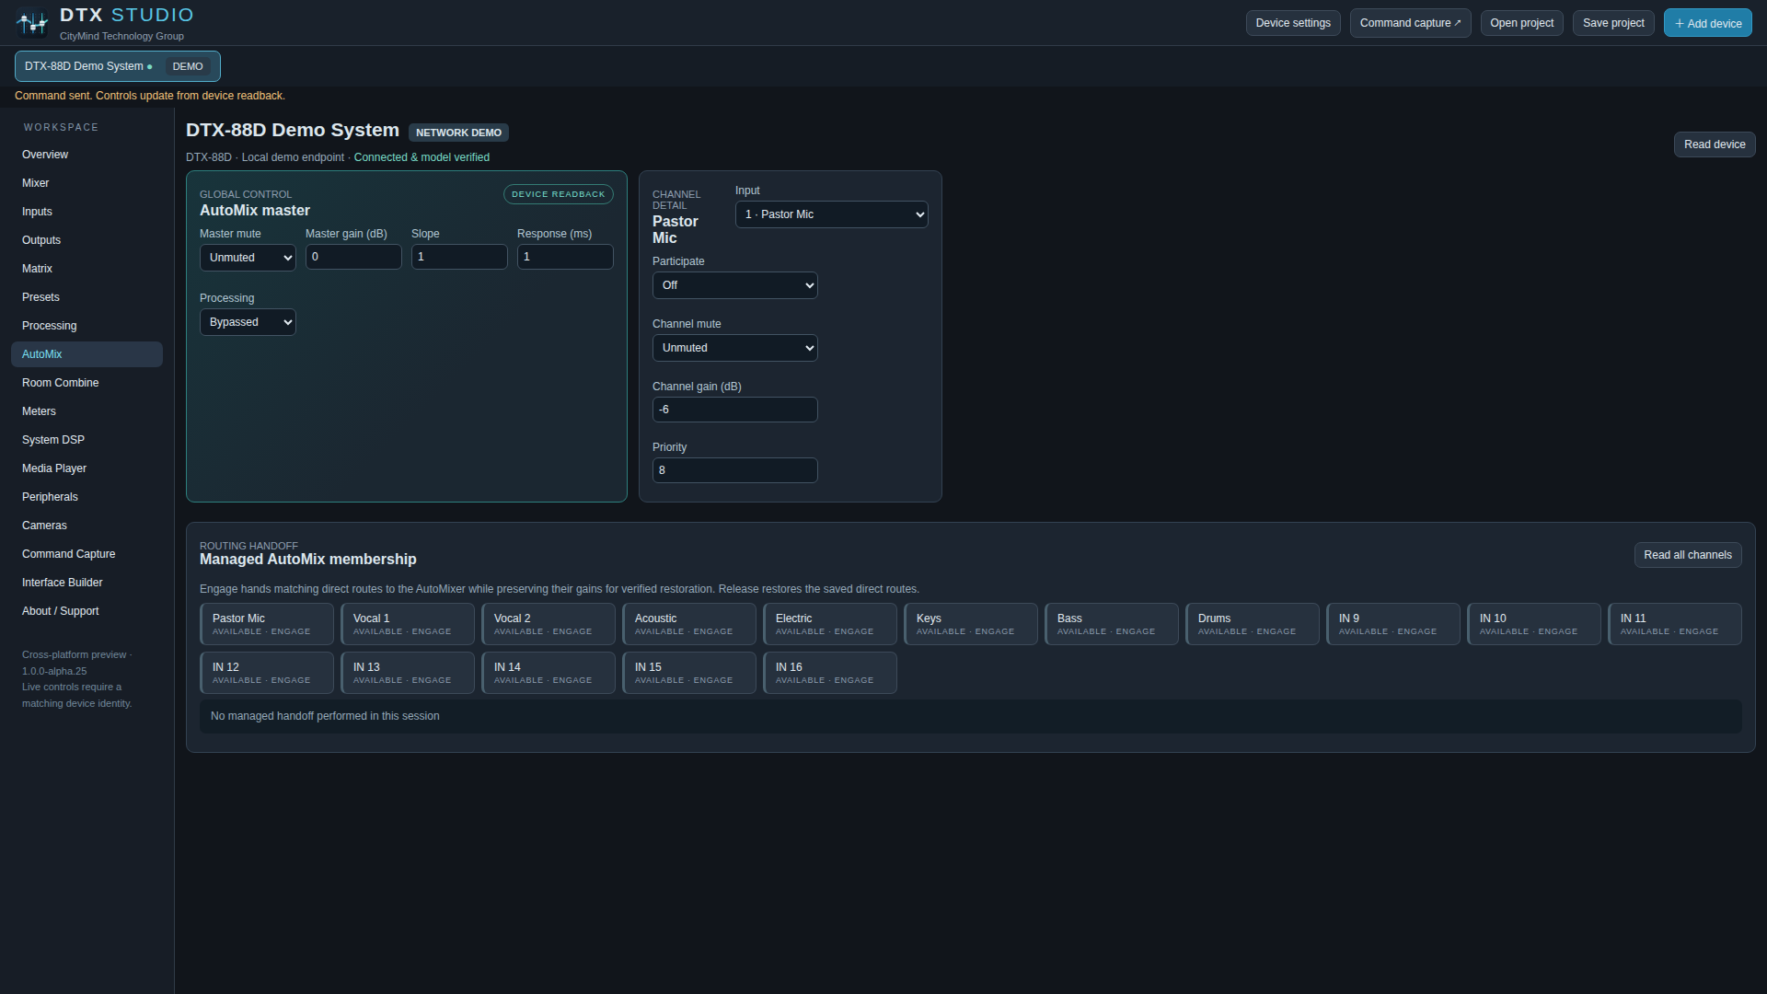Click the Master gain (dB) field

pyautogui.click(x=353, y=257)
